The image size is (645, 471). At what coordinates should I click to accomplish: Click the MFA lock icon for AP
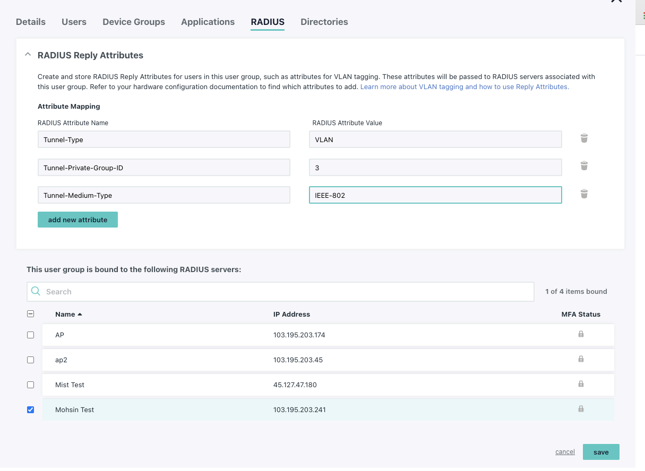pyautogui.click(x=581, y=334)
